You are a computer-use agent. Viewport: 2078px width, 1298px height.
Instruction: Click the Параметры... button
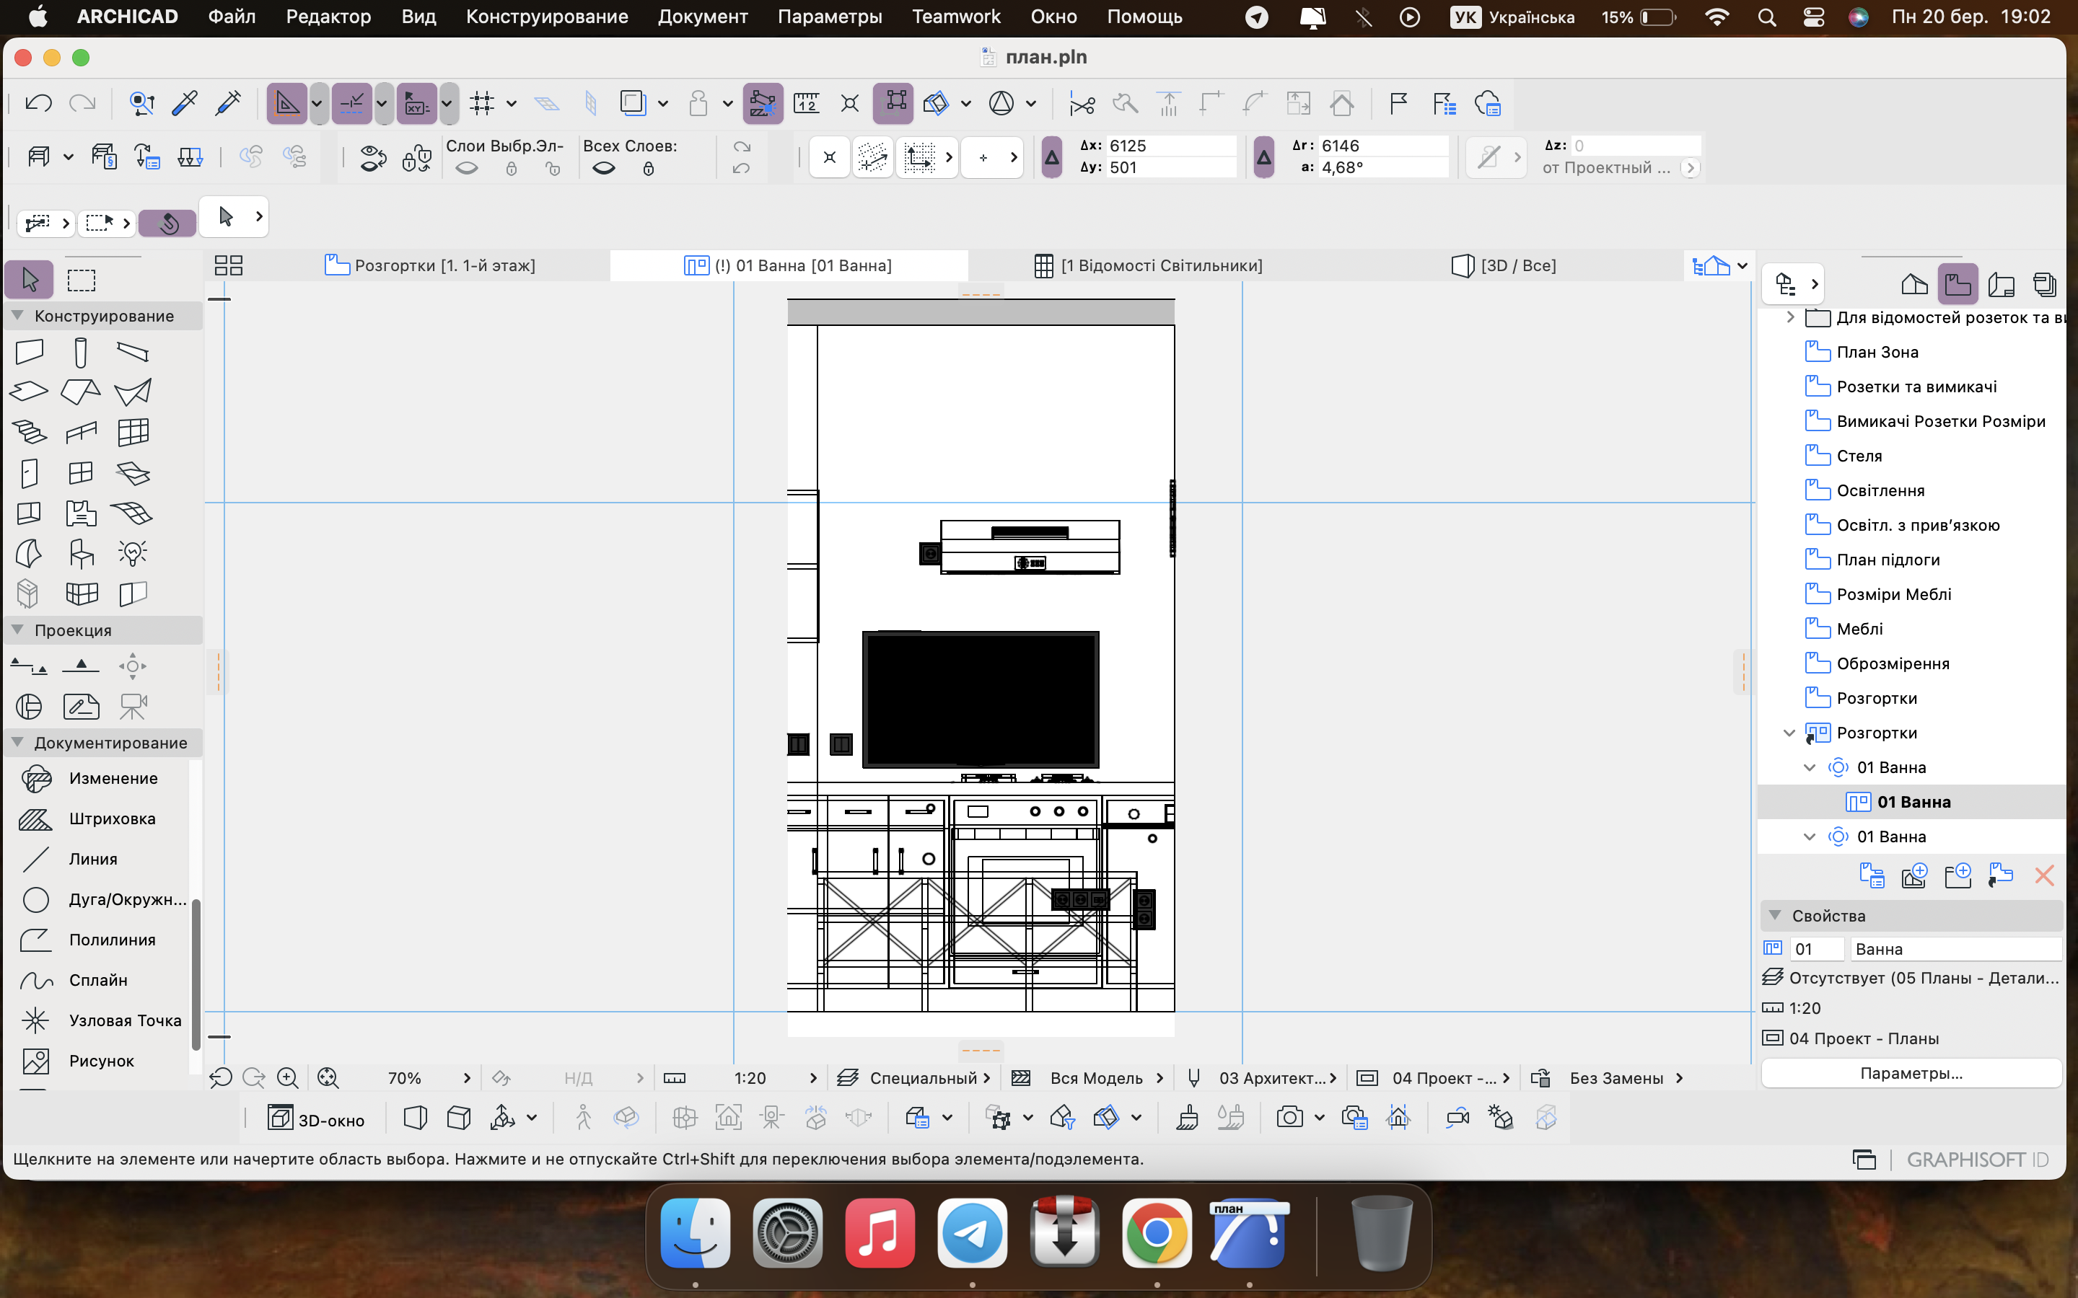tap(1911, 1073)
